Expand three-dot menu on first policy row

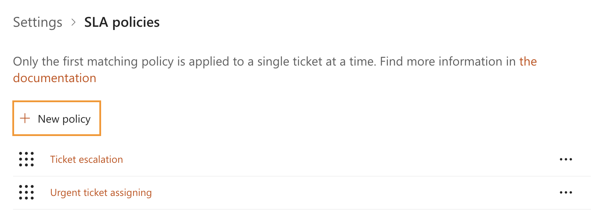566,159
